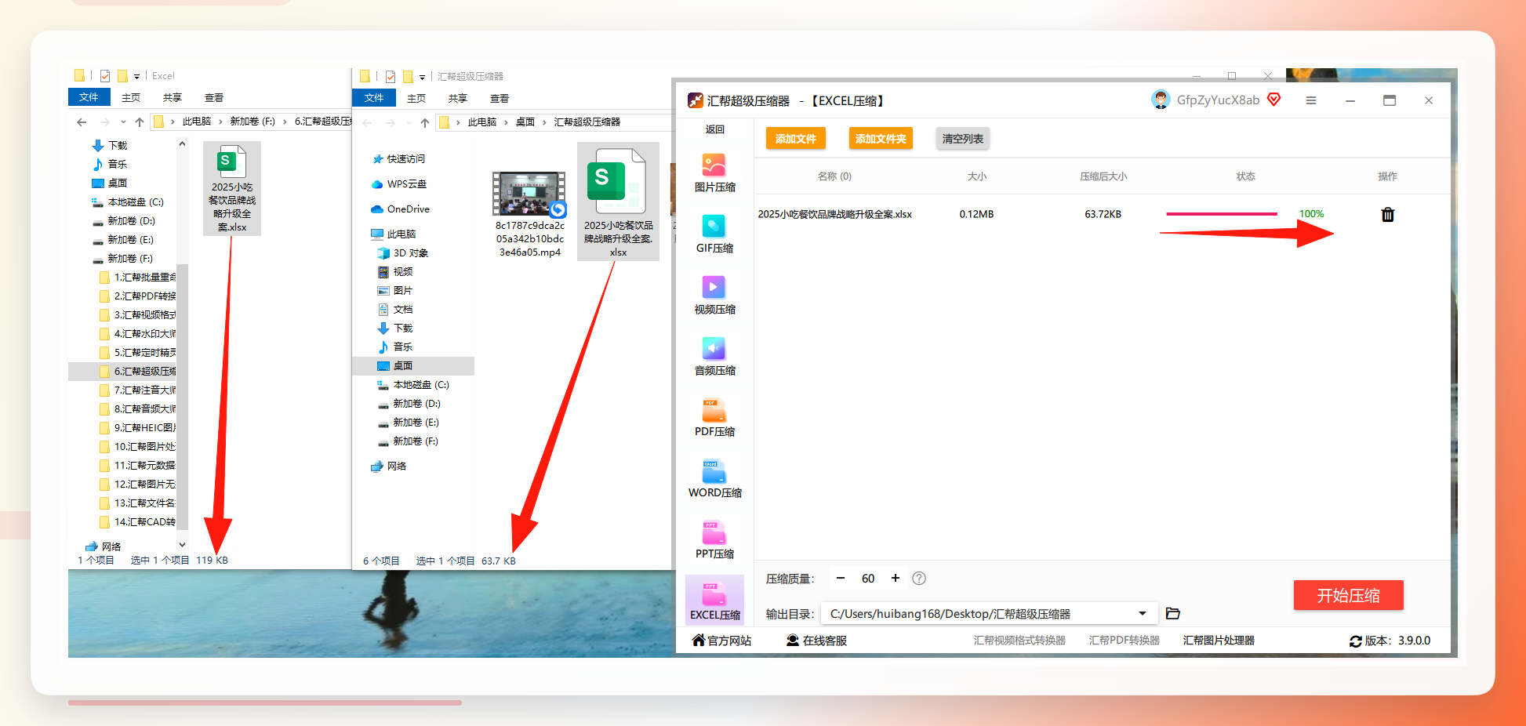The width and height of the screenshot is (1526, 726).
Task: Click the red 开始压缩 button
Action: point(1348,595)
